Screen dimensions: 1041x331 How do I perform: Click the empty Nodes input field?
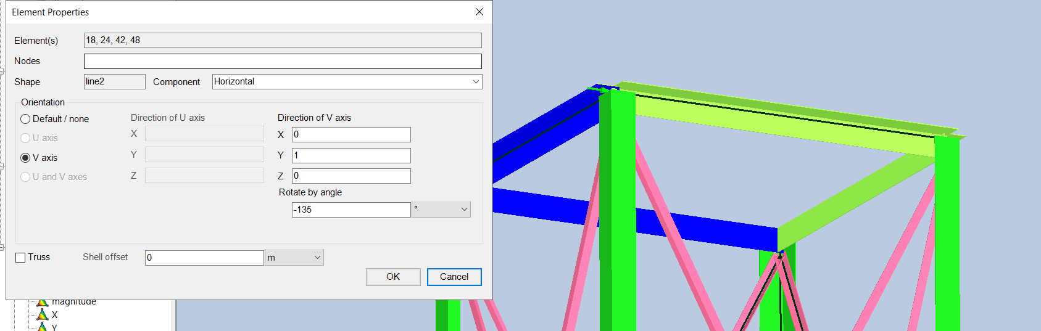click(x=283, y=61)
